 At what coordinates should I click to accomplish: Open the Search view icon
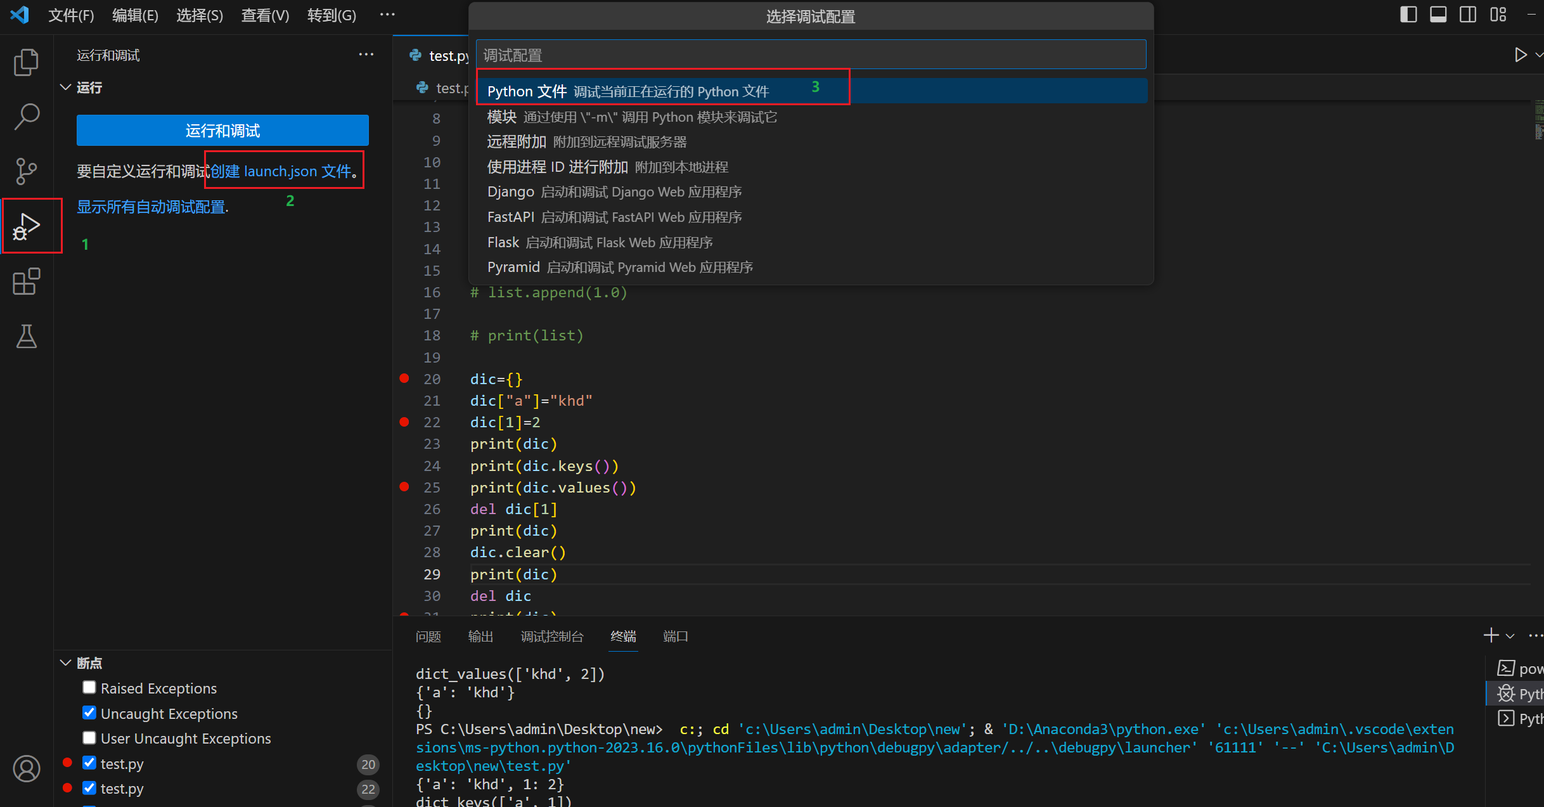tap(26, 117)
